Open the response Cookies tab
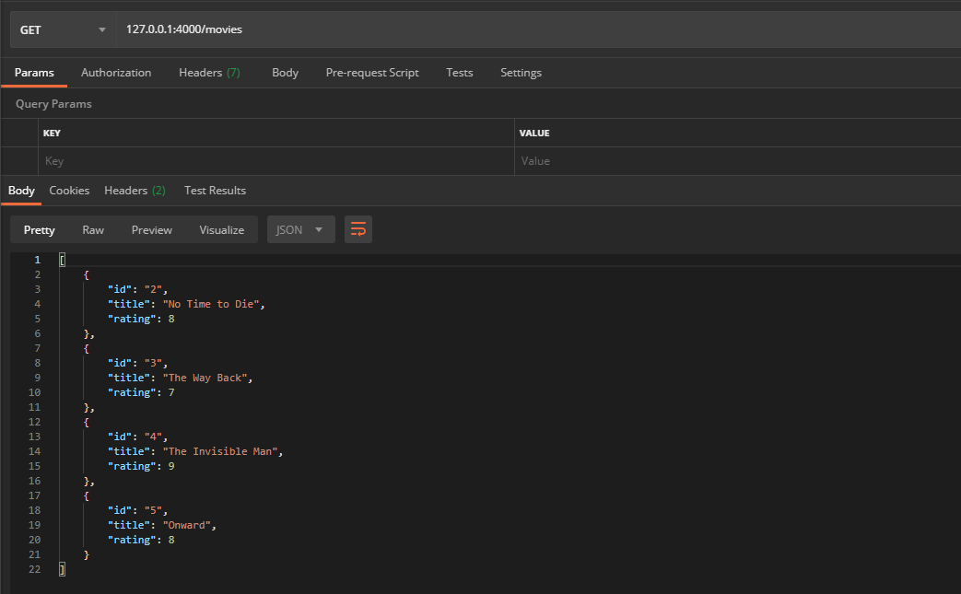Viewport: 961px width, 594px height. click(69, 191)
